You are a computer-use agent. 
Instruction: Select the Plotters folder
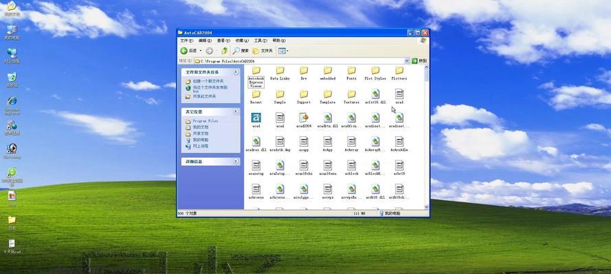(399, 73)
